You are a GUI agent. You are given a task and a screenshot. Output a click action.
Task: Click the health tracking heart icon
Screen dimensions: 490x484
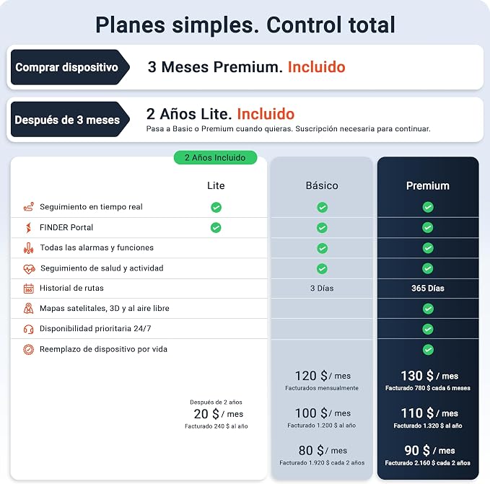[29, 268]
